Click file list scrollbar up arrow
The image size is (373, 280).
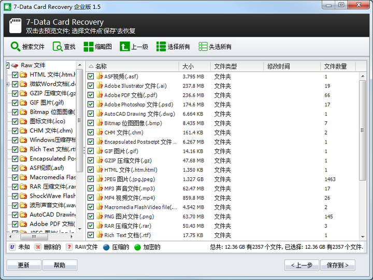pos(363,76)
